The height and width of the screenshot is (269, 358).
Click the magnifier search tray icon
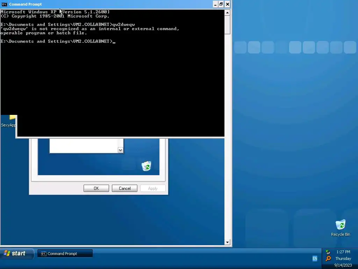click(328, 258)
